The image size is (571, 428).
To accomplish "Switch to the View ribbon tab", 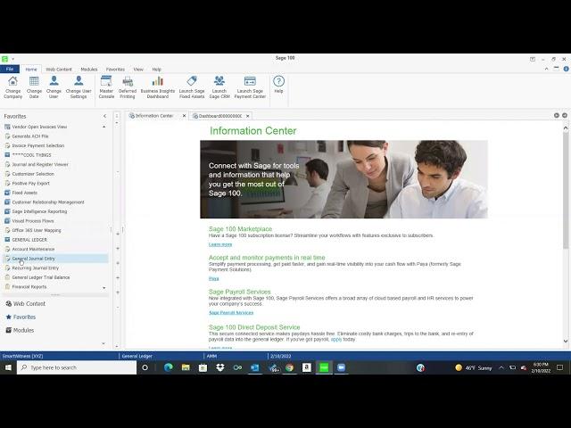I will [138, 70].
